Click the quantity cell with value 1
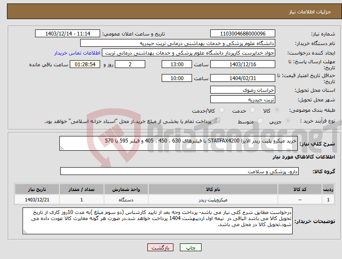342x259 pixels. [81, 200]
